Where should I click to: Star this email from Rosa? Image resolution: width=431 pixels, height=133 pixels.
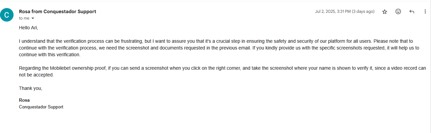tap(385, 12)
